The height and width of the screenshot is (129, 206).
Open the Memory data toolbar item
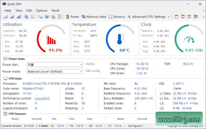[94, 17]
